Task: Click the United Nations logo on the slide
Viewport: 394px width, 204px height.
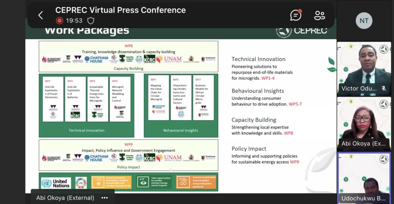Action: [x=56, y=183]
